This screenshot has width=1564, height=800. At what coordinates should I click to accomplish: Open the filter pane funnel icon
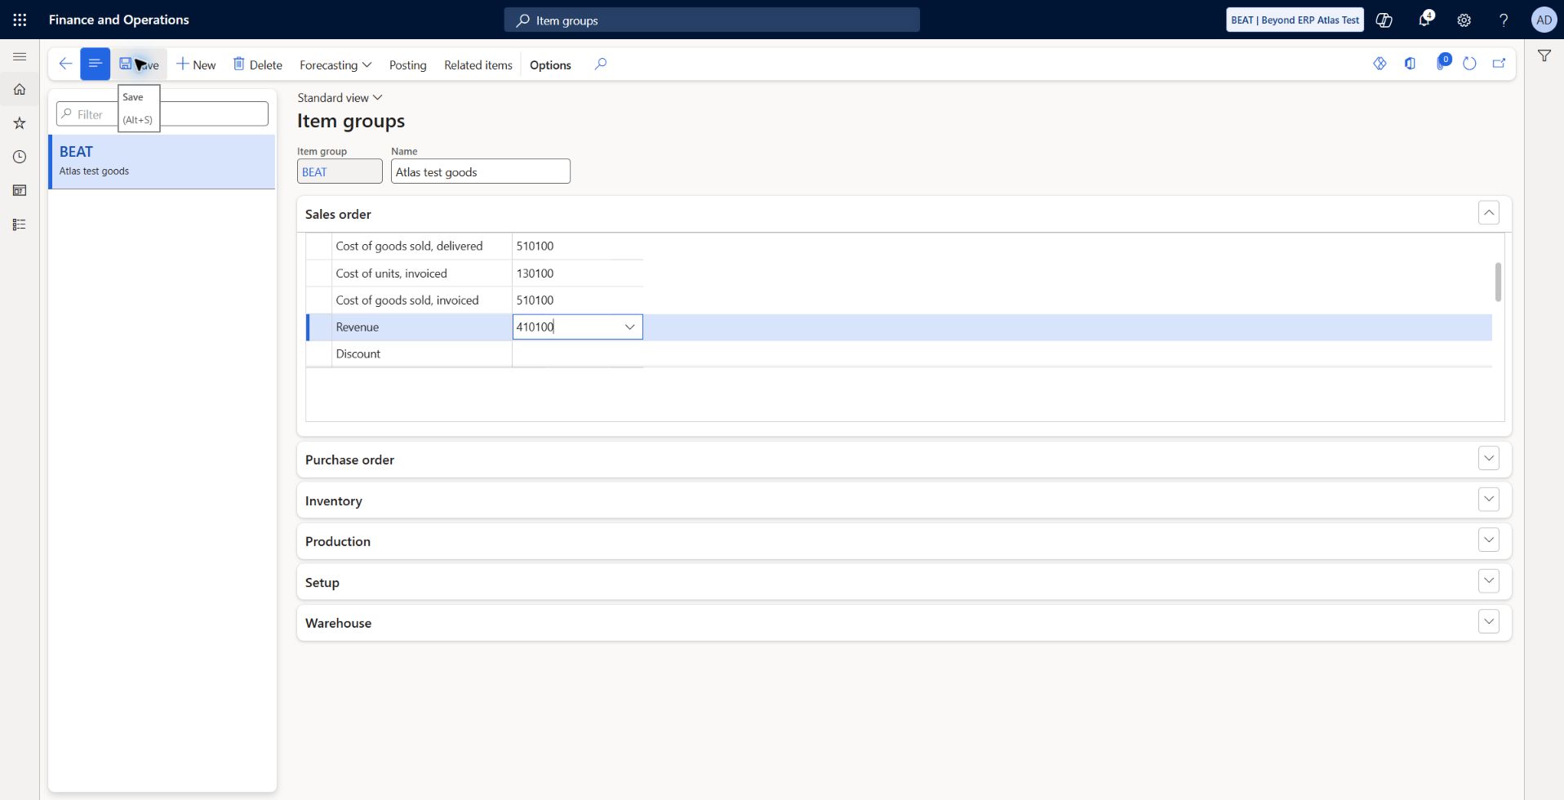(1544, 56)
